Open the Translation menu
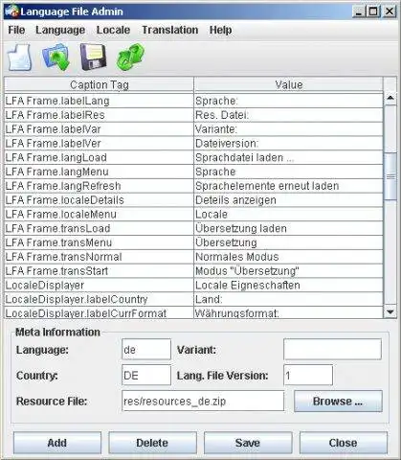Image resolution: width=401 pixels, height=460 pixels. click(x=170, y=30)
